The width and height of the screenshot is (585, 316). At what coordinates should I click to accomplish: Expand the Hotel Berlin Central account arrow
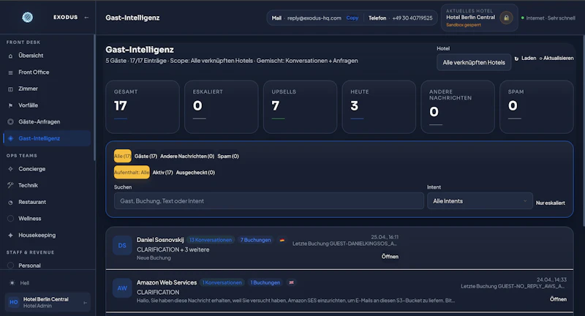(85, 303)
